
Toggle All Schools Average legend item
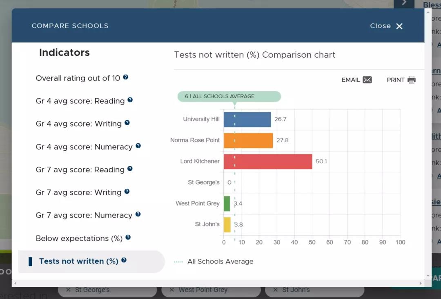214,262
